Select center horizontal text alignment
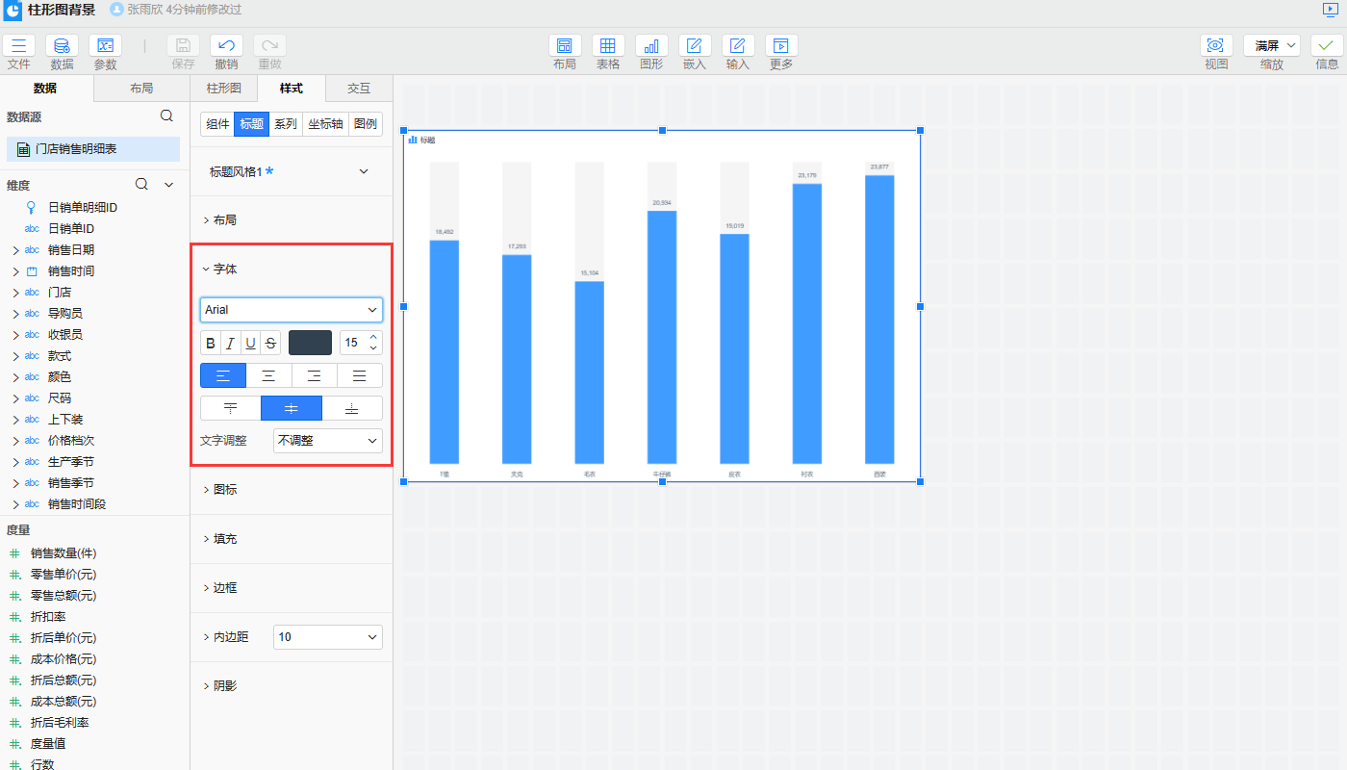The height and width of the screenshot is (770, 1347). click(x=268, y=375)
